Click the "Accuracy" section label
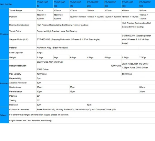 [4, 83]
